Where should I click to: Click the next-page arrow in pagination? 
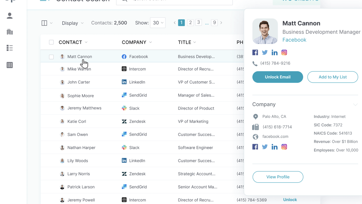tap(221, 22)
